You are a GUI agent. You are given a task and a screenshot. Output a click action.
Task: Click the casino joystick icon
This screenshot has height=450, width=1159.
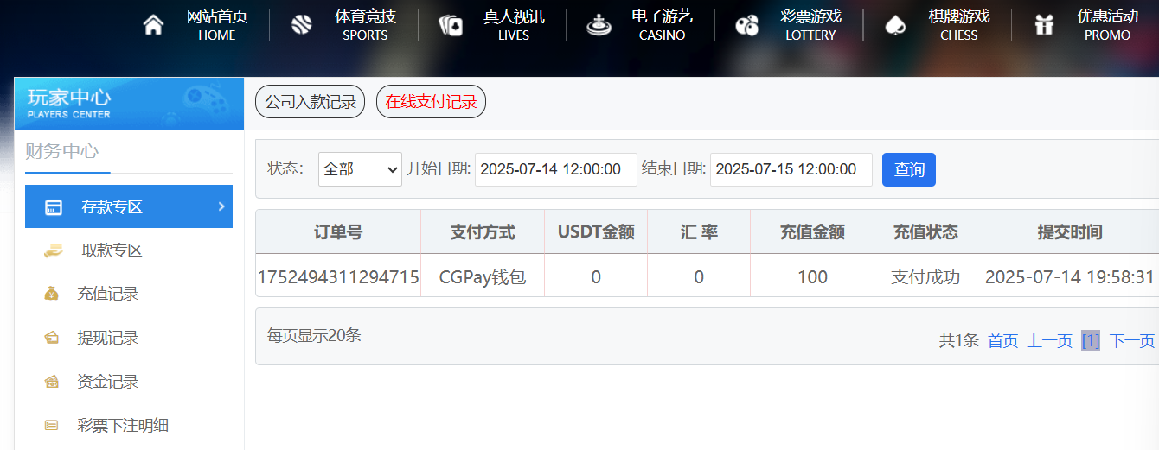pos(598,25)
